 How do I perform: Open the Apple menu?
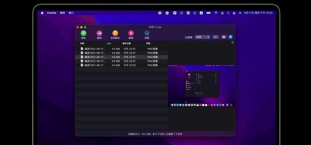point(42,13)
